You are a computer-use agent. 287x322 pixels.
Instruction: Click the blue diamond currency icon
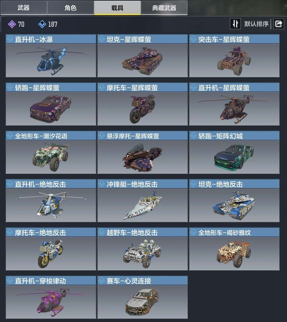[42, 24]
